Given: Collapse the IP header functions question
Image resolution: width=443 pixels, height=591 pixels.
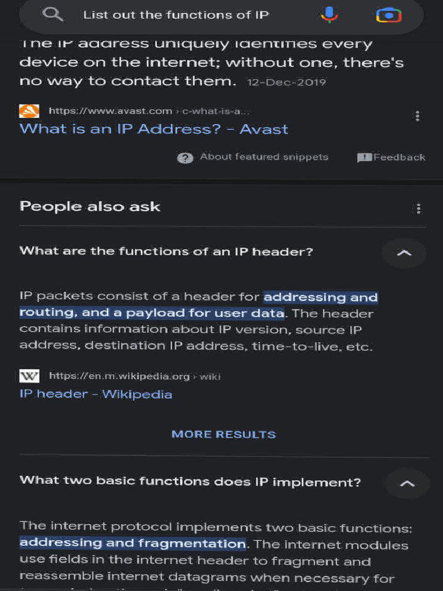Looking at the screenshot, I should click(x=404, y=253).
